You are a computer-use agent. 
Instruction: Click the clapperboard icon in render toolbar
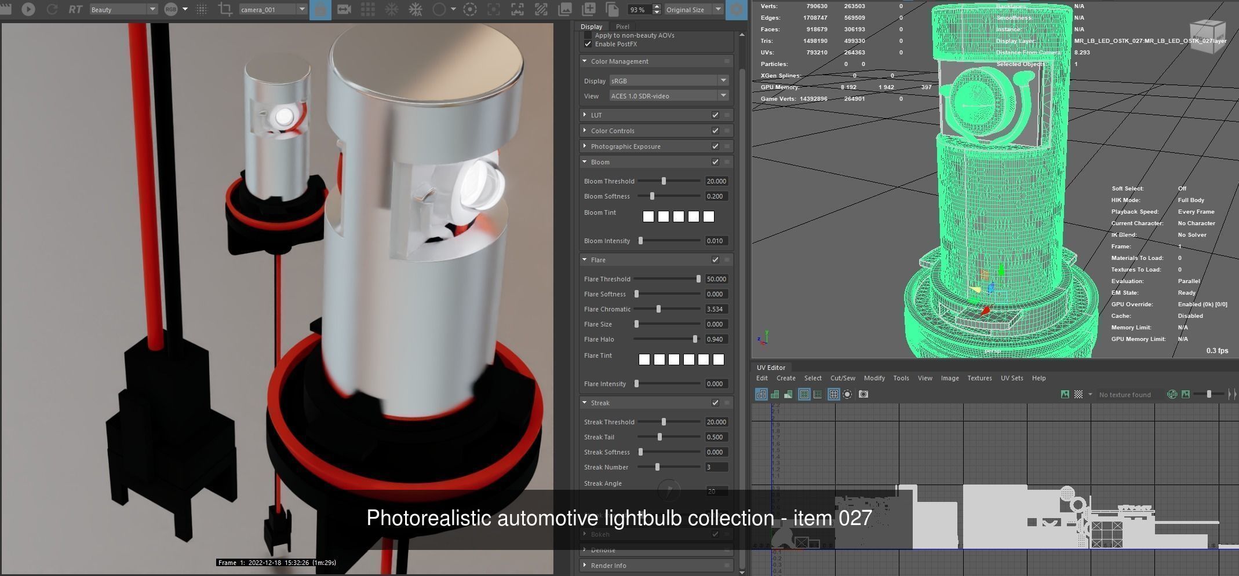point(6,9)
